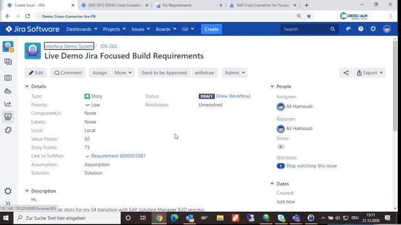Open Skype from the taskbar
The width and height of the screenshot is (401, 225).
click(x=281, y=218)
